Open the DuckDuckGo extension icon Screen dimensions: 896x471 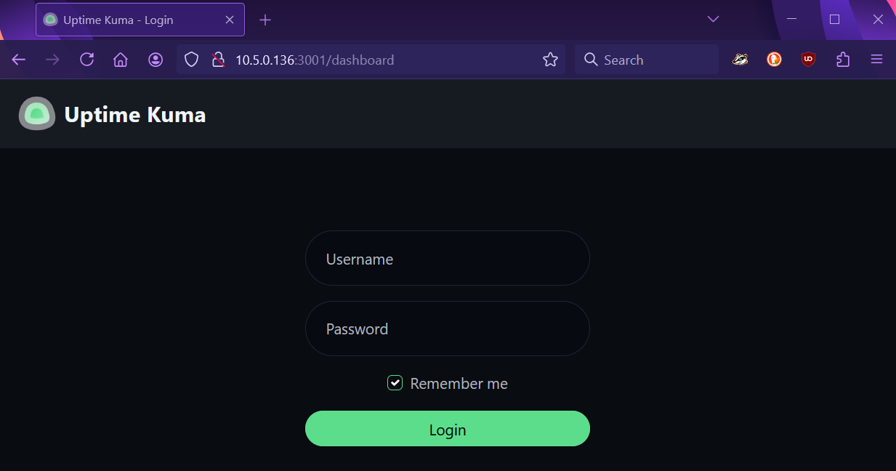(774, 60)
